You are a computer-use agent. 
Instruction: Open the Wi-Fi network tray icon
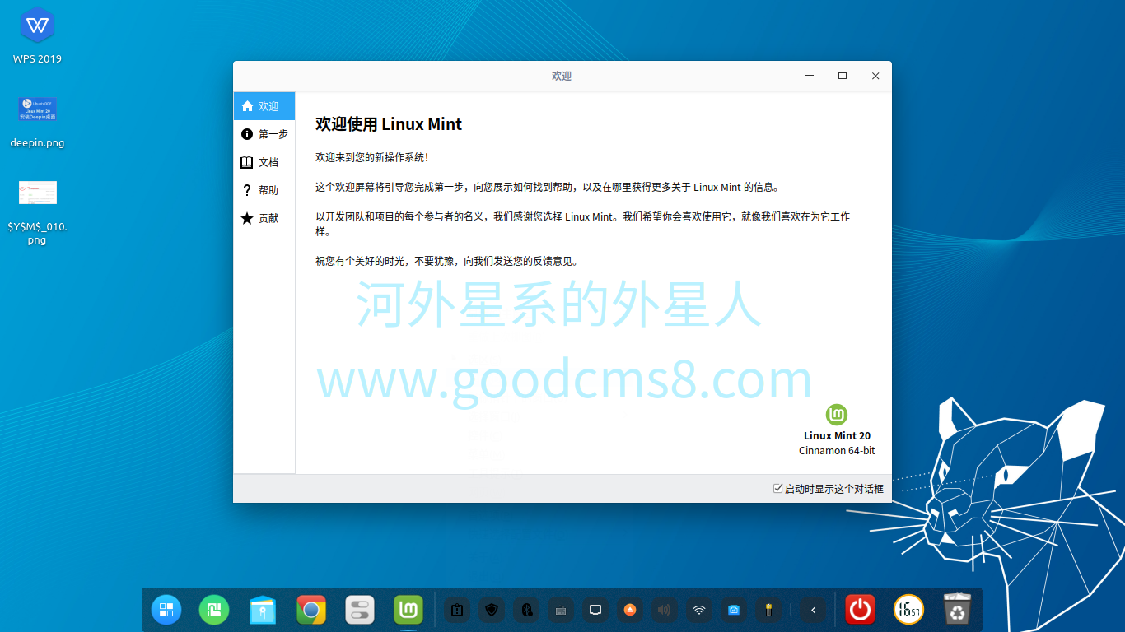[x=699, y=610]
